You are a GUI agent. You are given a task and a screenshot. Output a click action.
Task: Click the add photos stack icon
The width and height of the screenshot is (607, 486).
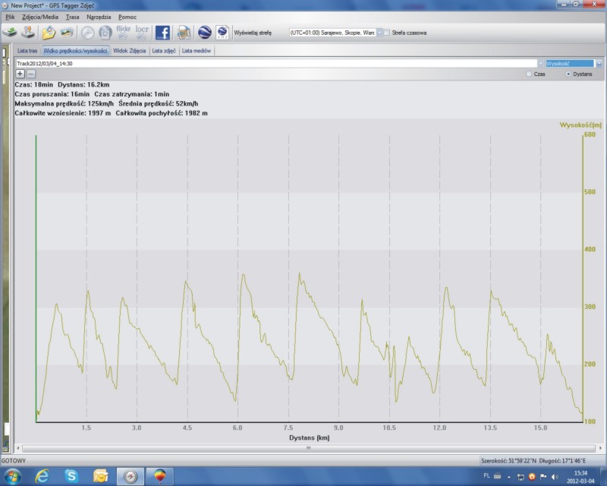click(x=67, y=33)
